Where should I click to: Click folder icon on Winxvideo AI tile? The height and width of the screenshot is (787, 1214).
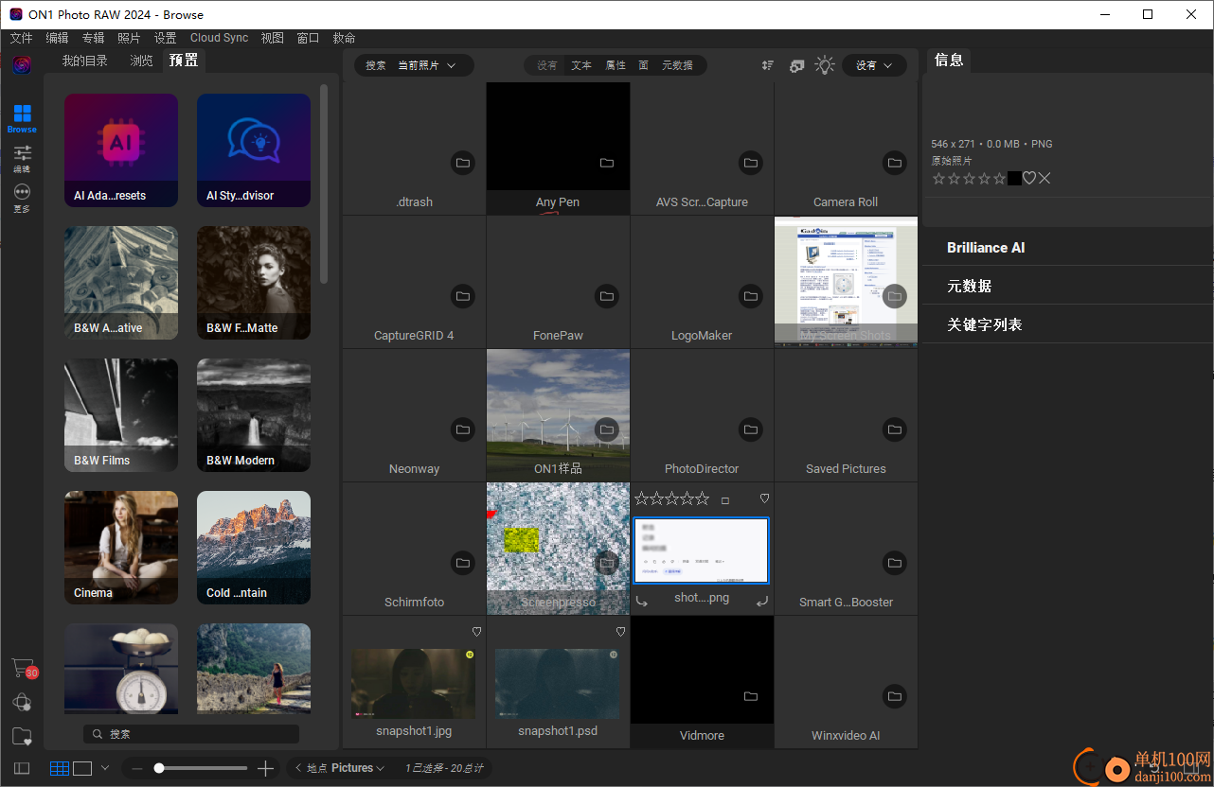[895, 696]
